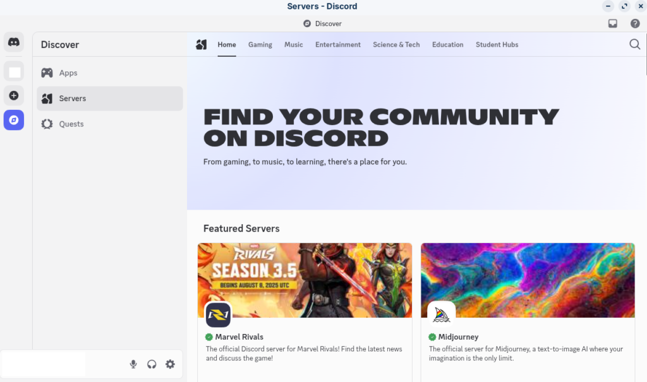Select the Science & Tech tab
Image resolution: width=647 pixels, height=382 pixels.
pyautogui.click(x=396, y=45)
